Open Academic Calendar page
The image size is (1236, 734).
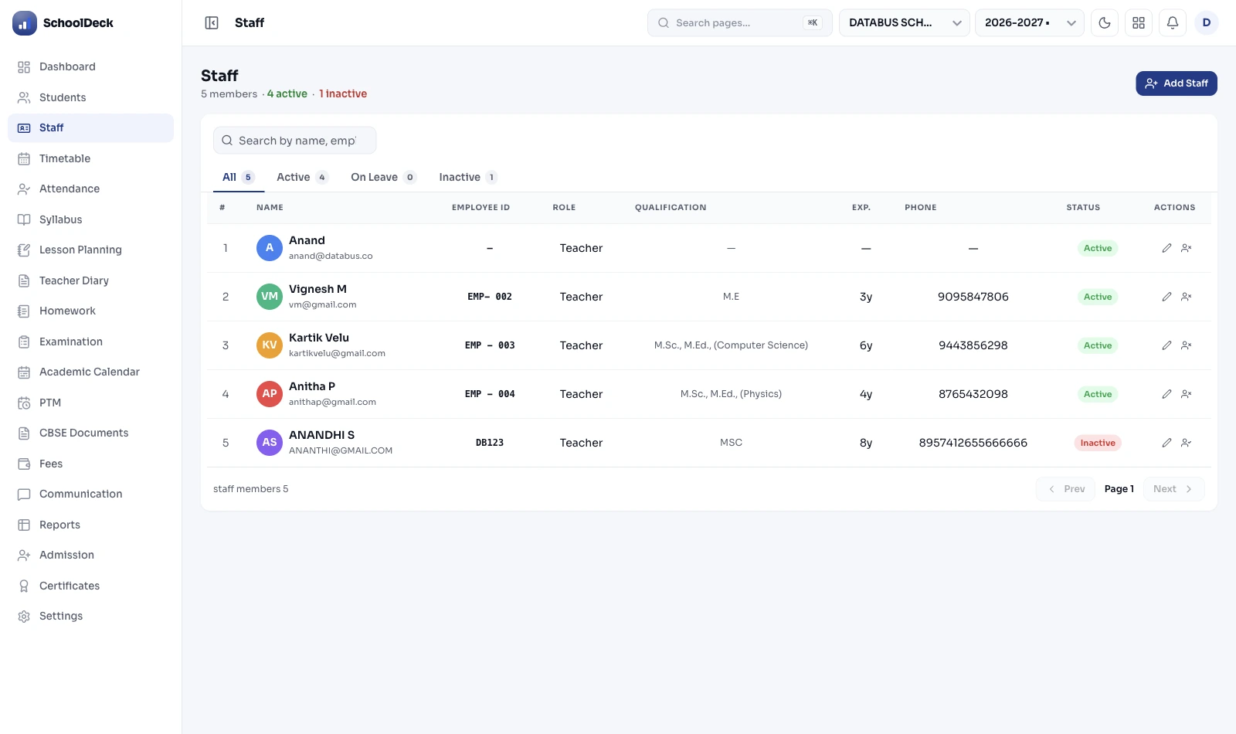point(90,372)
